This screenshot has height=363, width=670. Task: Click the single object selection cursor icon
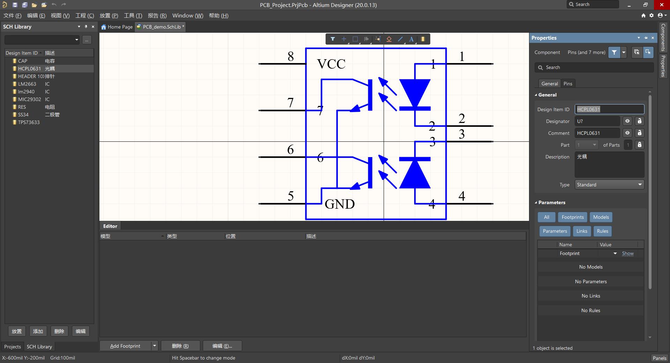click(x=648, y=52)
